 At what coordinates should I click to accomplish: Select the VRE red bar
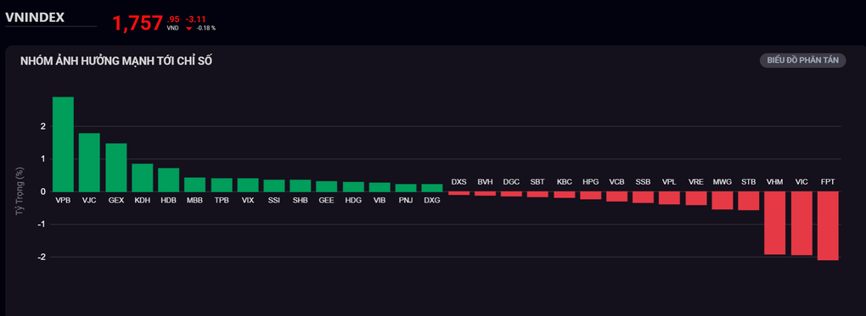coord(696,198)
